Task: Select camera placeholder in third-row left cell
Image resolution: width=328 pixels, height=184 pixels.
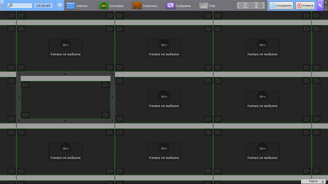Action: tap(66, 152)
